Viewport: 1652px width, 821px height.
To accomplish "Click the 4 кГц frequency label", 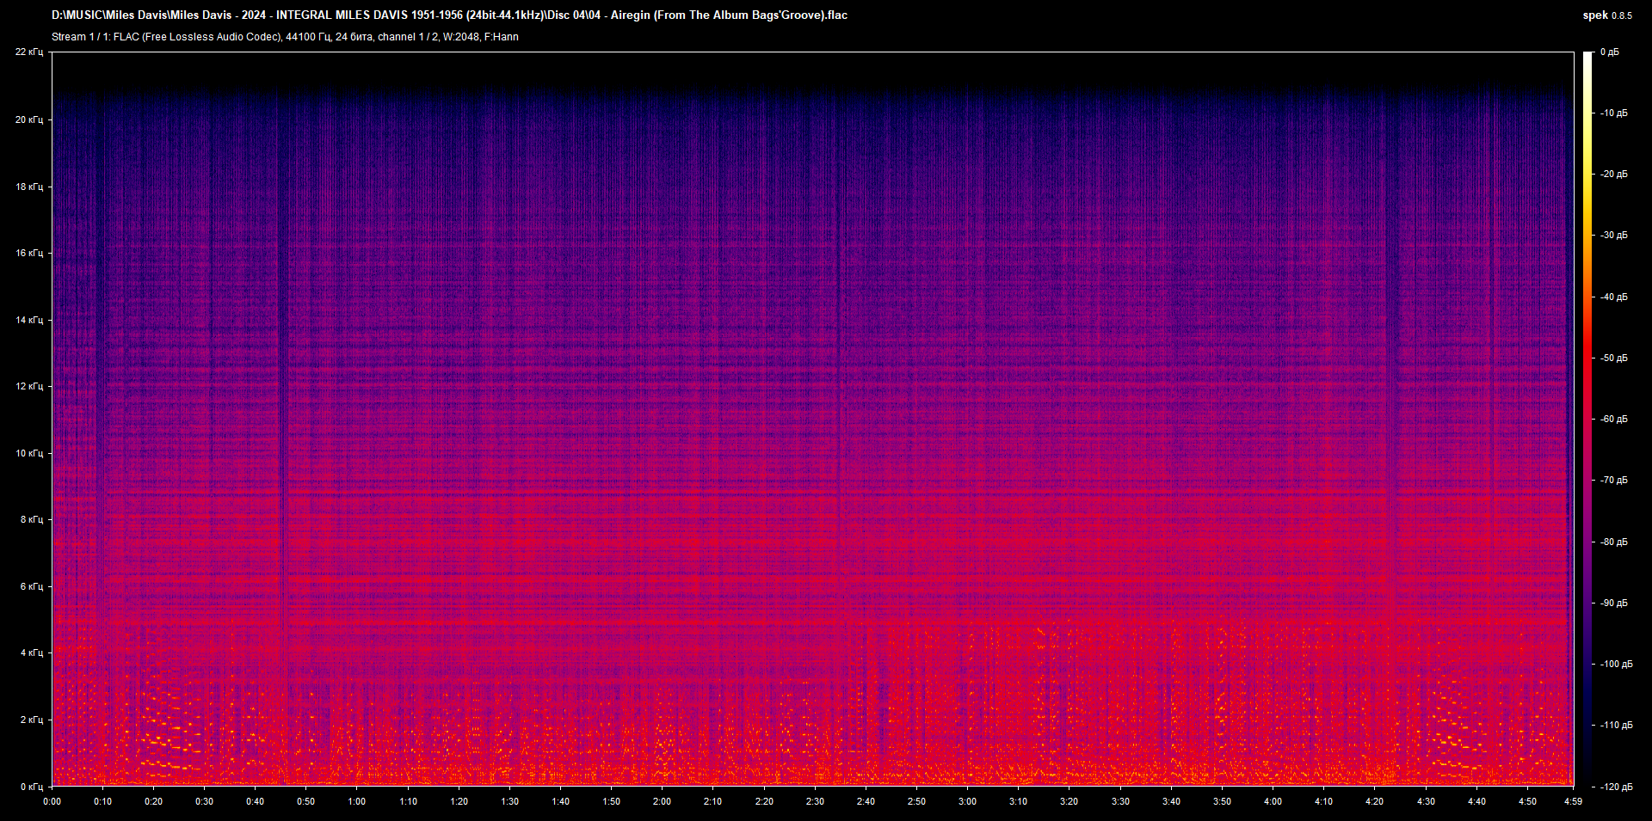I will tap(32, 653).
